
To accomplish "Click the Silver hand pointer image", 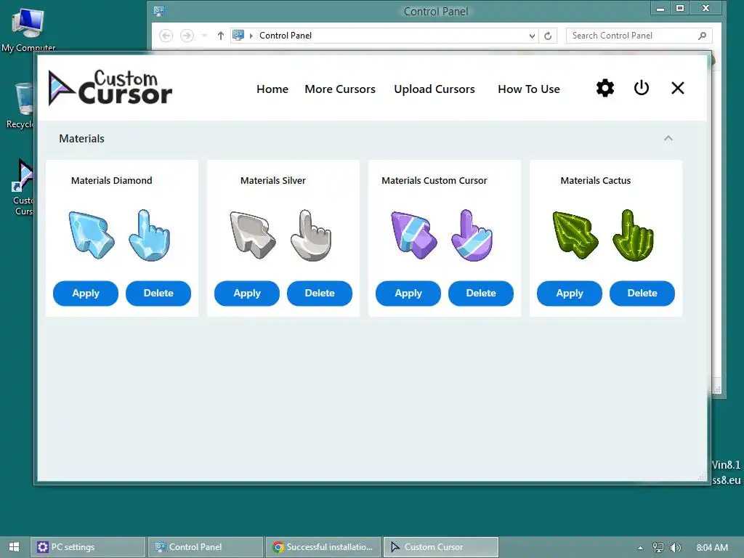I will coord(311,235).
